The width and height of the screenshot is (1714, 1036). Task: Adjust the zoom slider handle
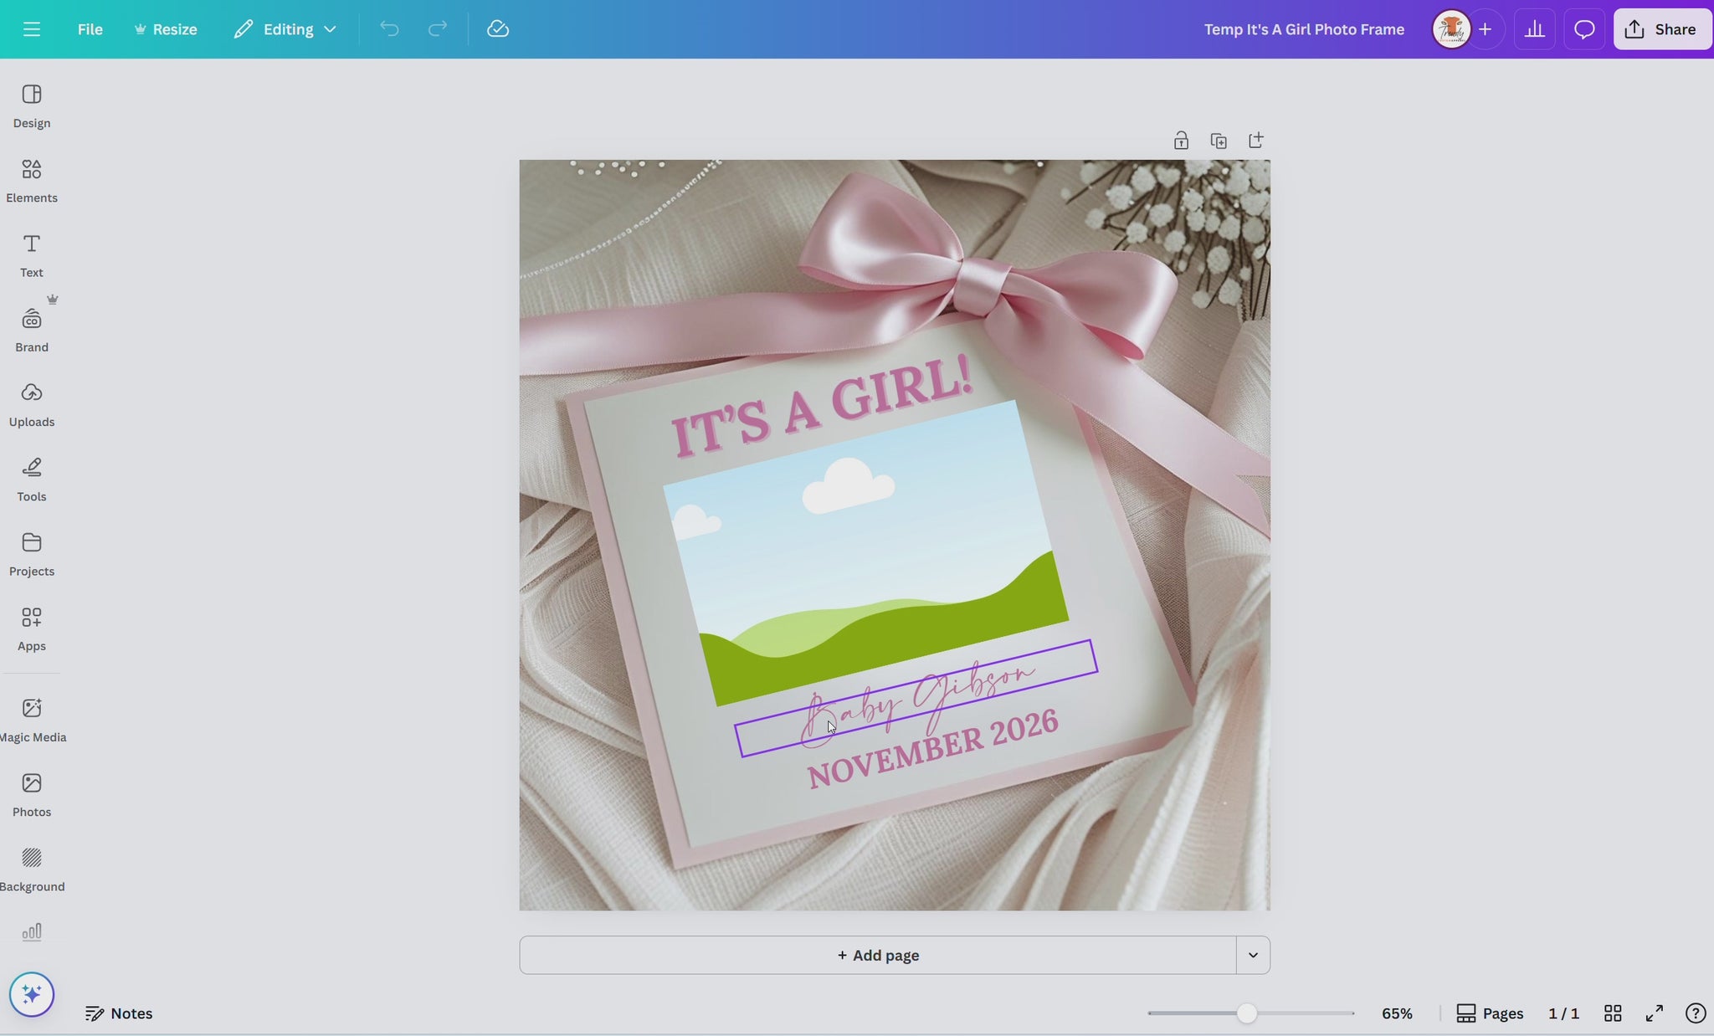1247,1013
